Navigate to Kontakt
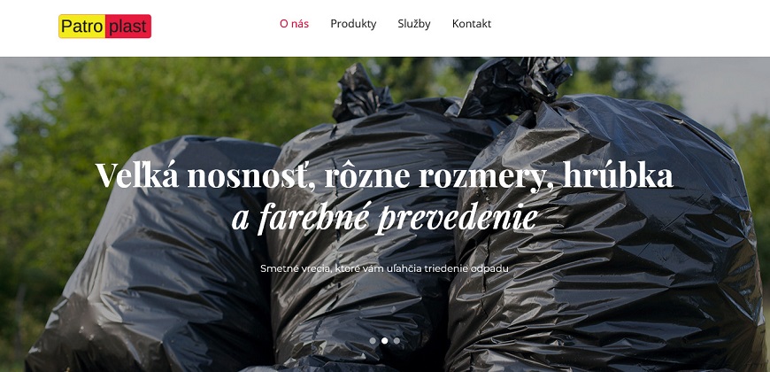 [x=472, y=24]
